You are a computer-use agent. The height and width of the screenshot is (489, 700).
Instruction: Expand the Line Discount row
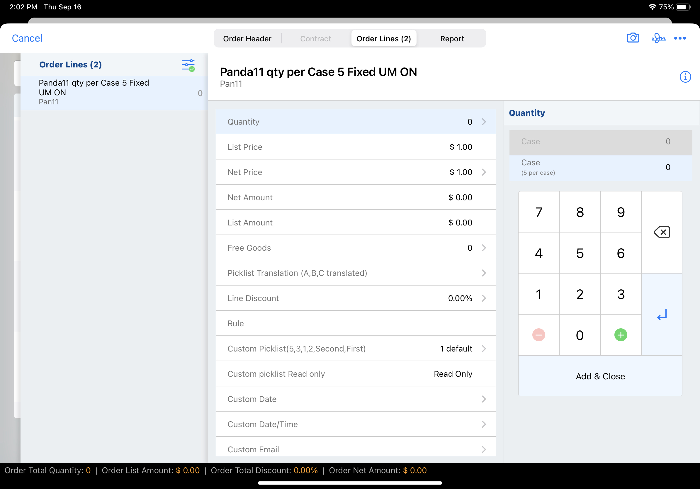[356, 298]
